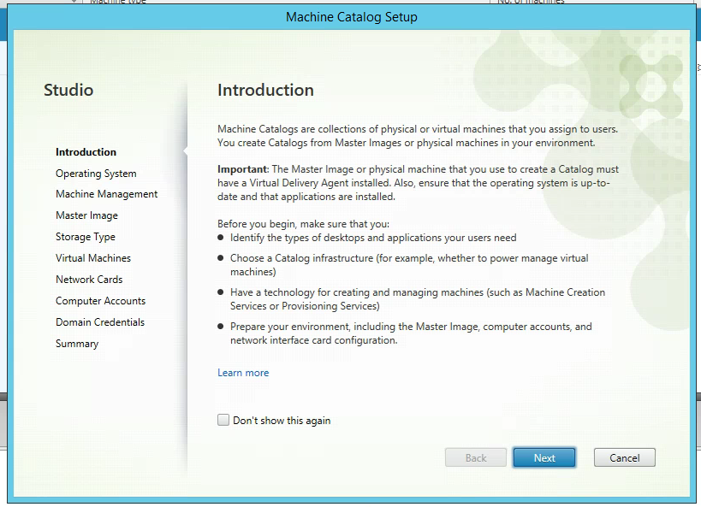701x507 pixels.
Task: Jump to the Storage Type step
Action: (85, 237)
